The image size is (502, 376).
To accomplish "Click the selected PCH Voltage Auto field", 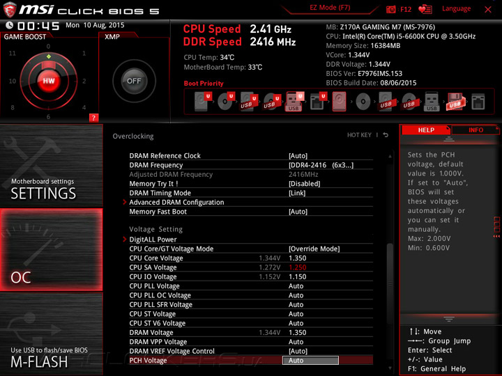I will click(x=310, y=361).
